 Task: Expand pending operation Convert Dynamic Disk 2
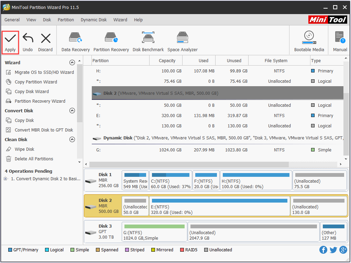click(x=6, y=179)
